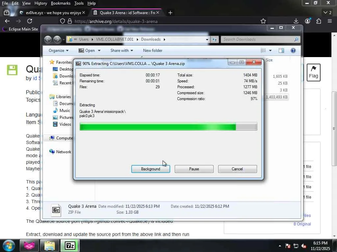Click the Search Downloads field
337x252 pixels.
260,39
